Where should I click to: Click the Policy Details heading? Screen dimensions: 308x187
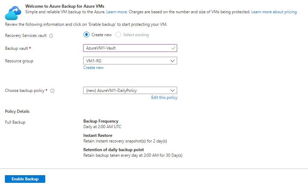coord(17,111)
